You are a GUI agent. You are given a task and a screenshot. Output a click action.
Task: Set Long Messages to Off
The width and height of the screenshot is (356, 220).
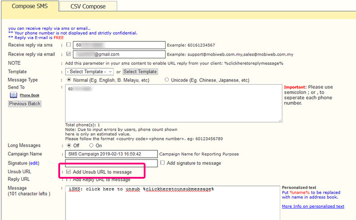tap(69, 145)
